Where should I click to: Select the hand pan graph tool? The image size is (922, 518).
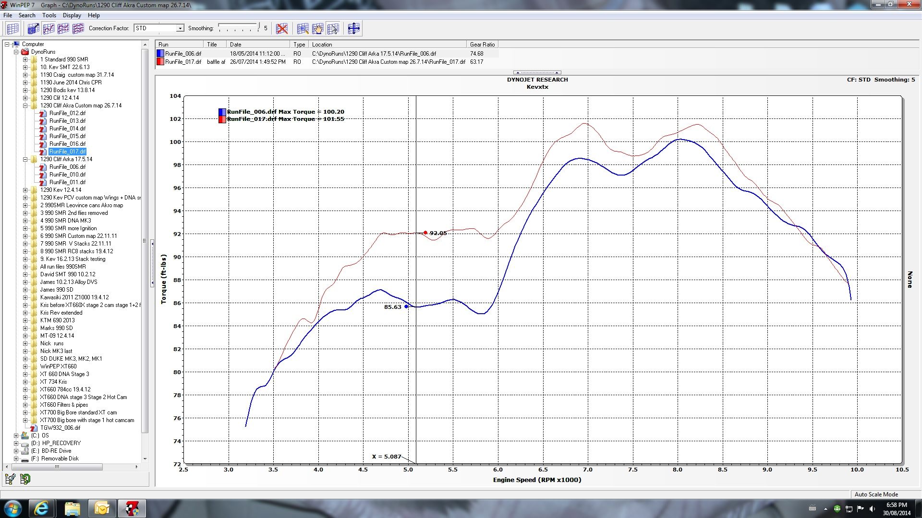[317, 28]
